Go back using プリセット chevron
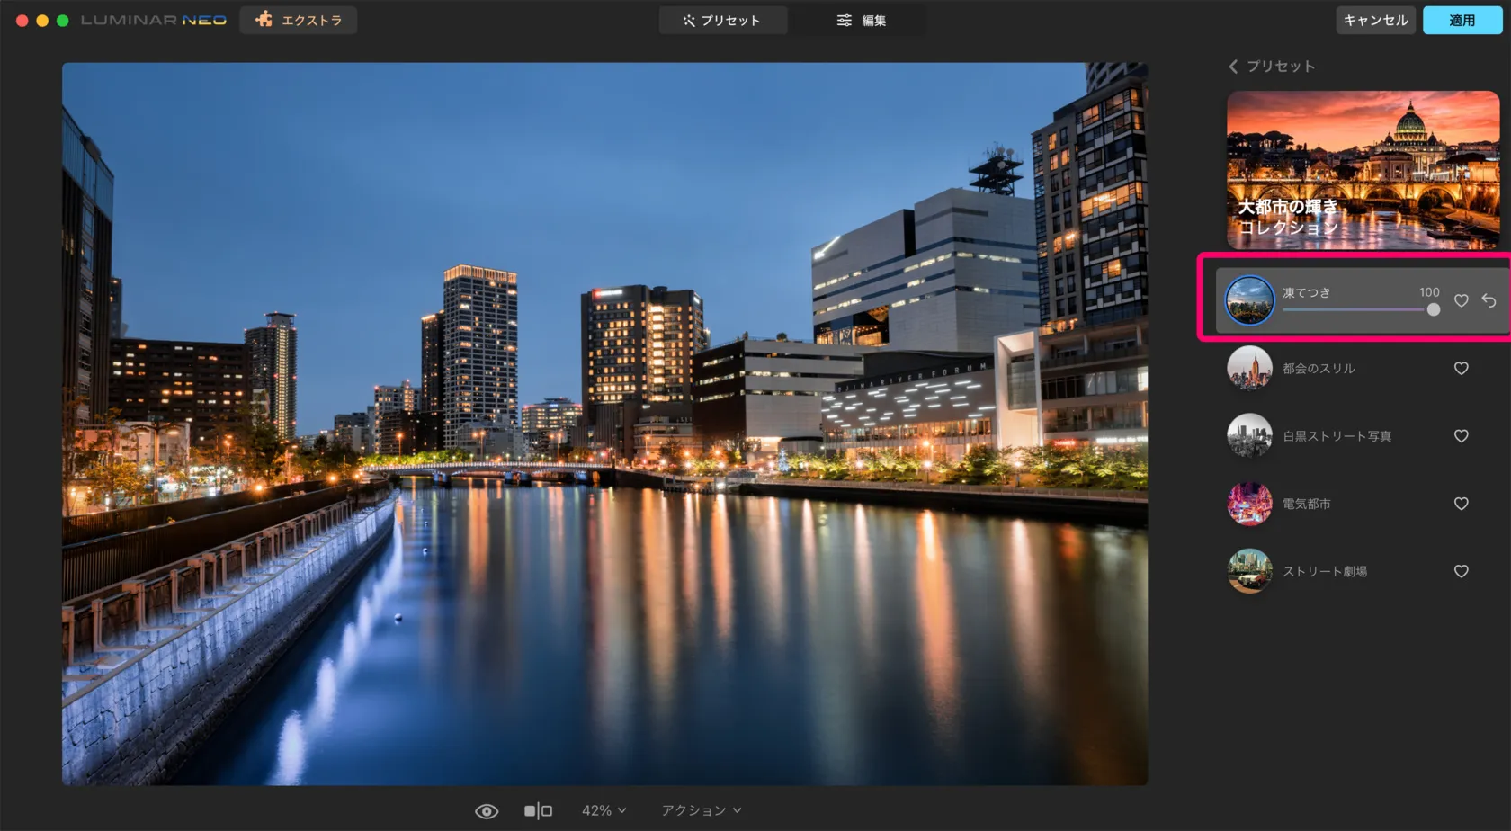The height and width of the screenshot is (831, 1511). 1234,67
